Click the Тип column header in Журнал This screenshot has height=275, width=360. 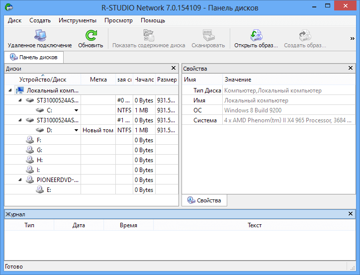point(29,225)
